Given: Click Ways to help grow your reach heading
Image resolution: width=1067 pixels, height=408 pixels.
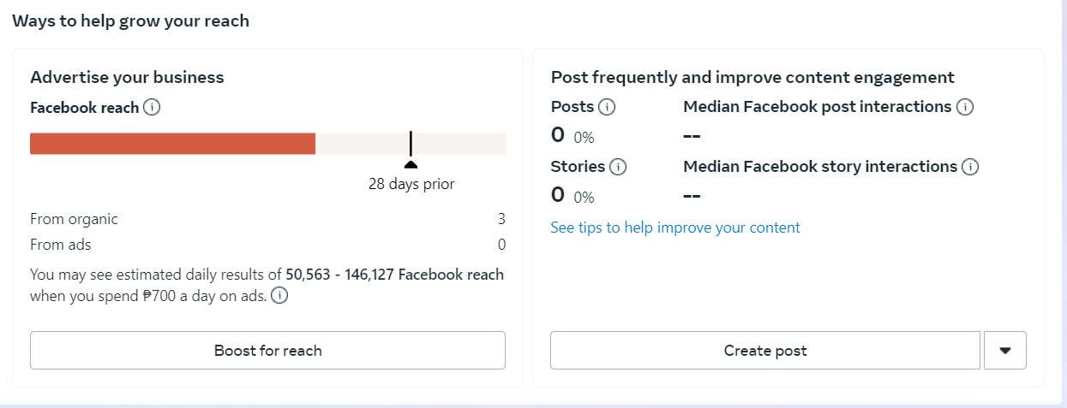Looking at the screenshot, I should 130,21.
